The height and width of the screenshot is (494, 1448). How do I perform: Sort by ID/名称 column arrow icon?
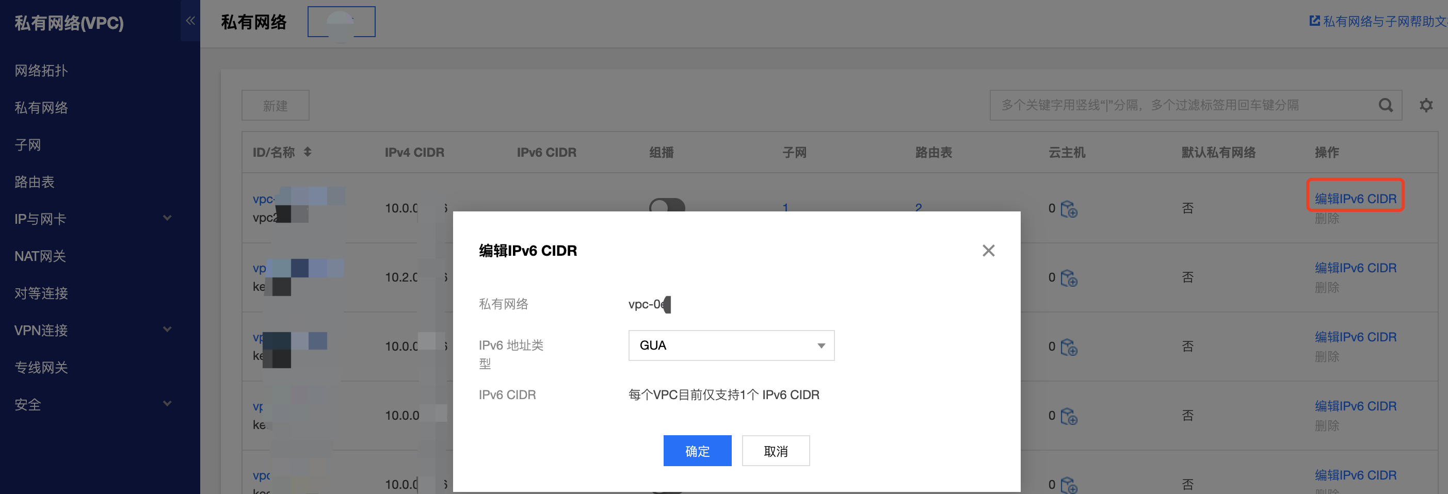[x=308, y=152]
